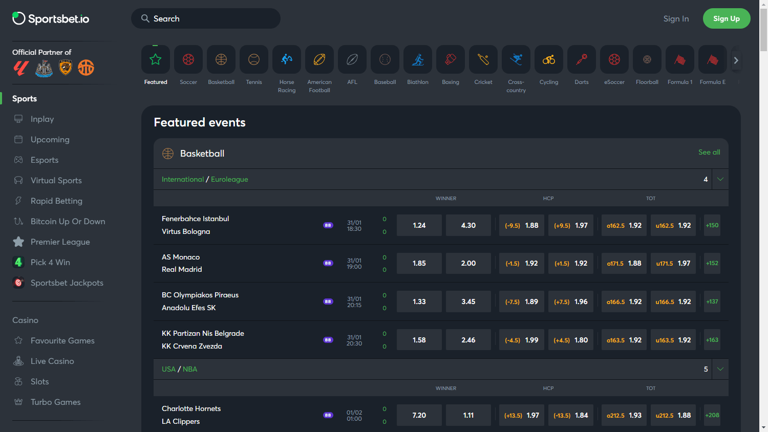768x432 pixels.
Task: Select the Cricket sport icon
Action: click(483, 59)
